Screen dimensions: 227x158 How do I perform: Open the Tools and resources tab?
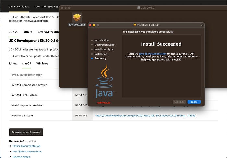(x=46, y=6)
